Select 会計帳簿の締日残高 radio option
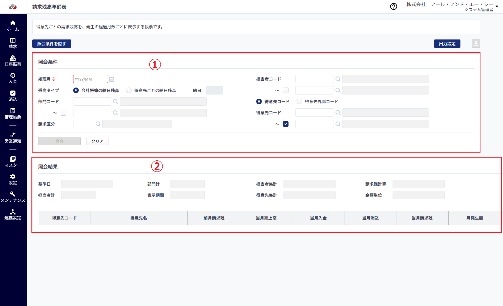Screen dimensions: 503x306 coord(76,90)
